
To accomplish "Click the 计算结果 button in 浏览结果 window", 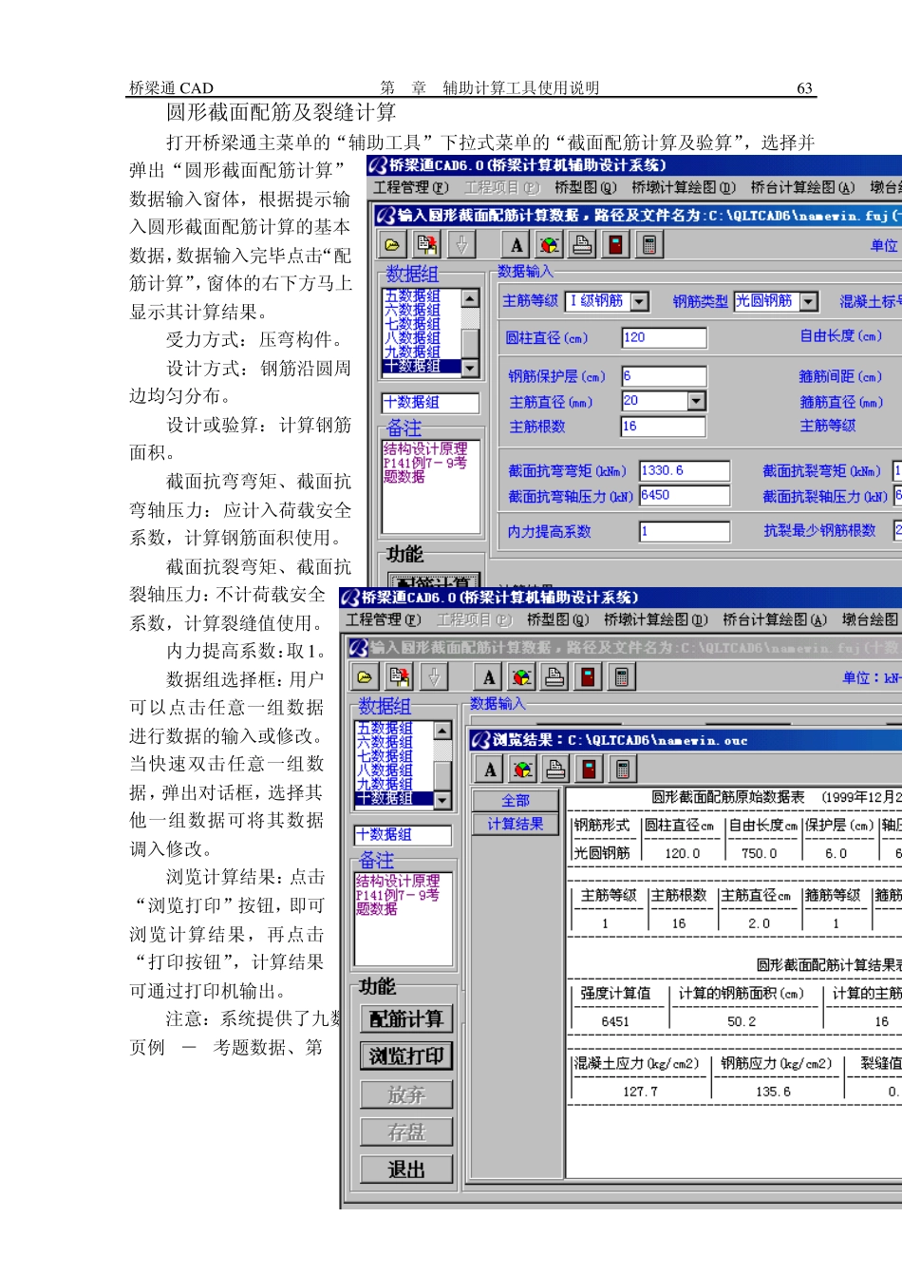I will click(x=516, y=824).
